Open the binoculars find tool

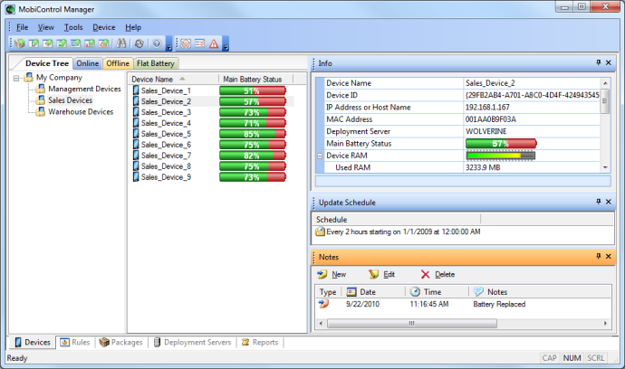[x=121, y=43]
